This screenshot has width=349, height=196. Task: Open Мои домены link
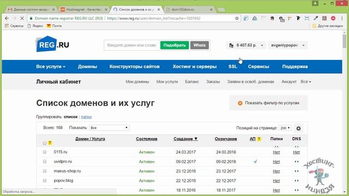(x=137, y=82)
